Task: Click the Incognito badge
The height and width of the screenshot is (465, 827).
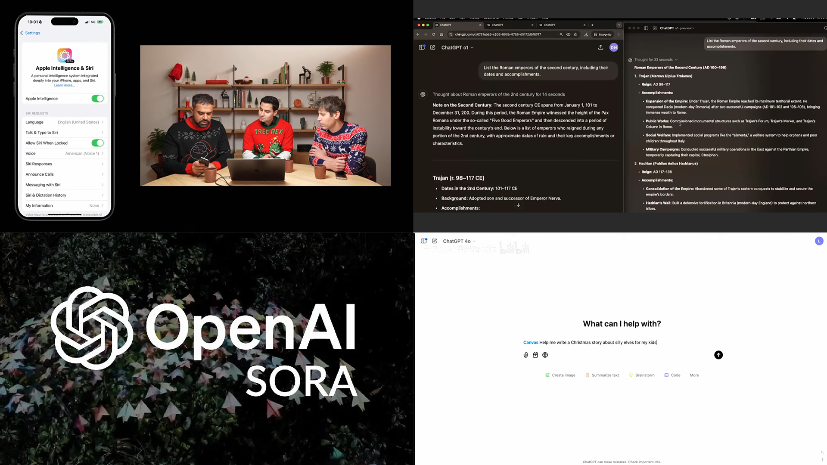Action: [603, 34]
